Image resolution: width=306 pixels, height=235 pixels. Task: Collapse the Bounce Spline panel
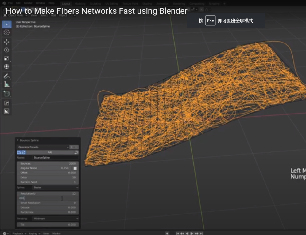click(18, 140)
